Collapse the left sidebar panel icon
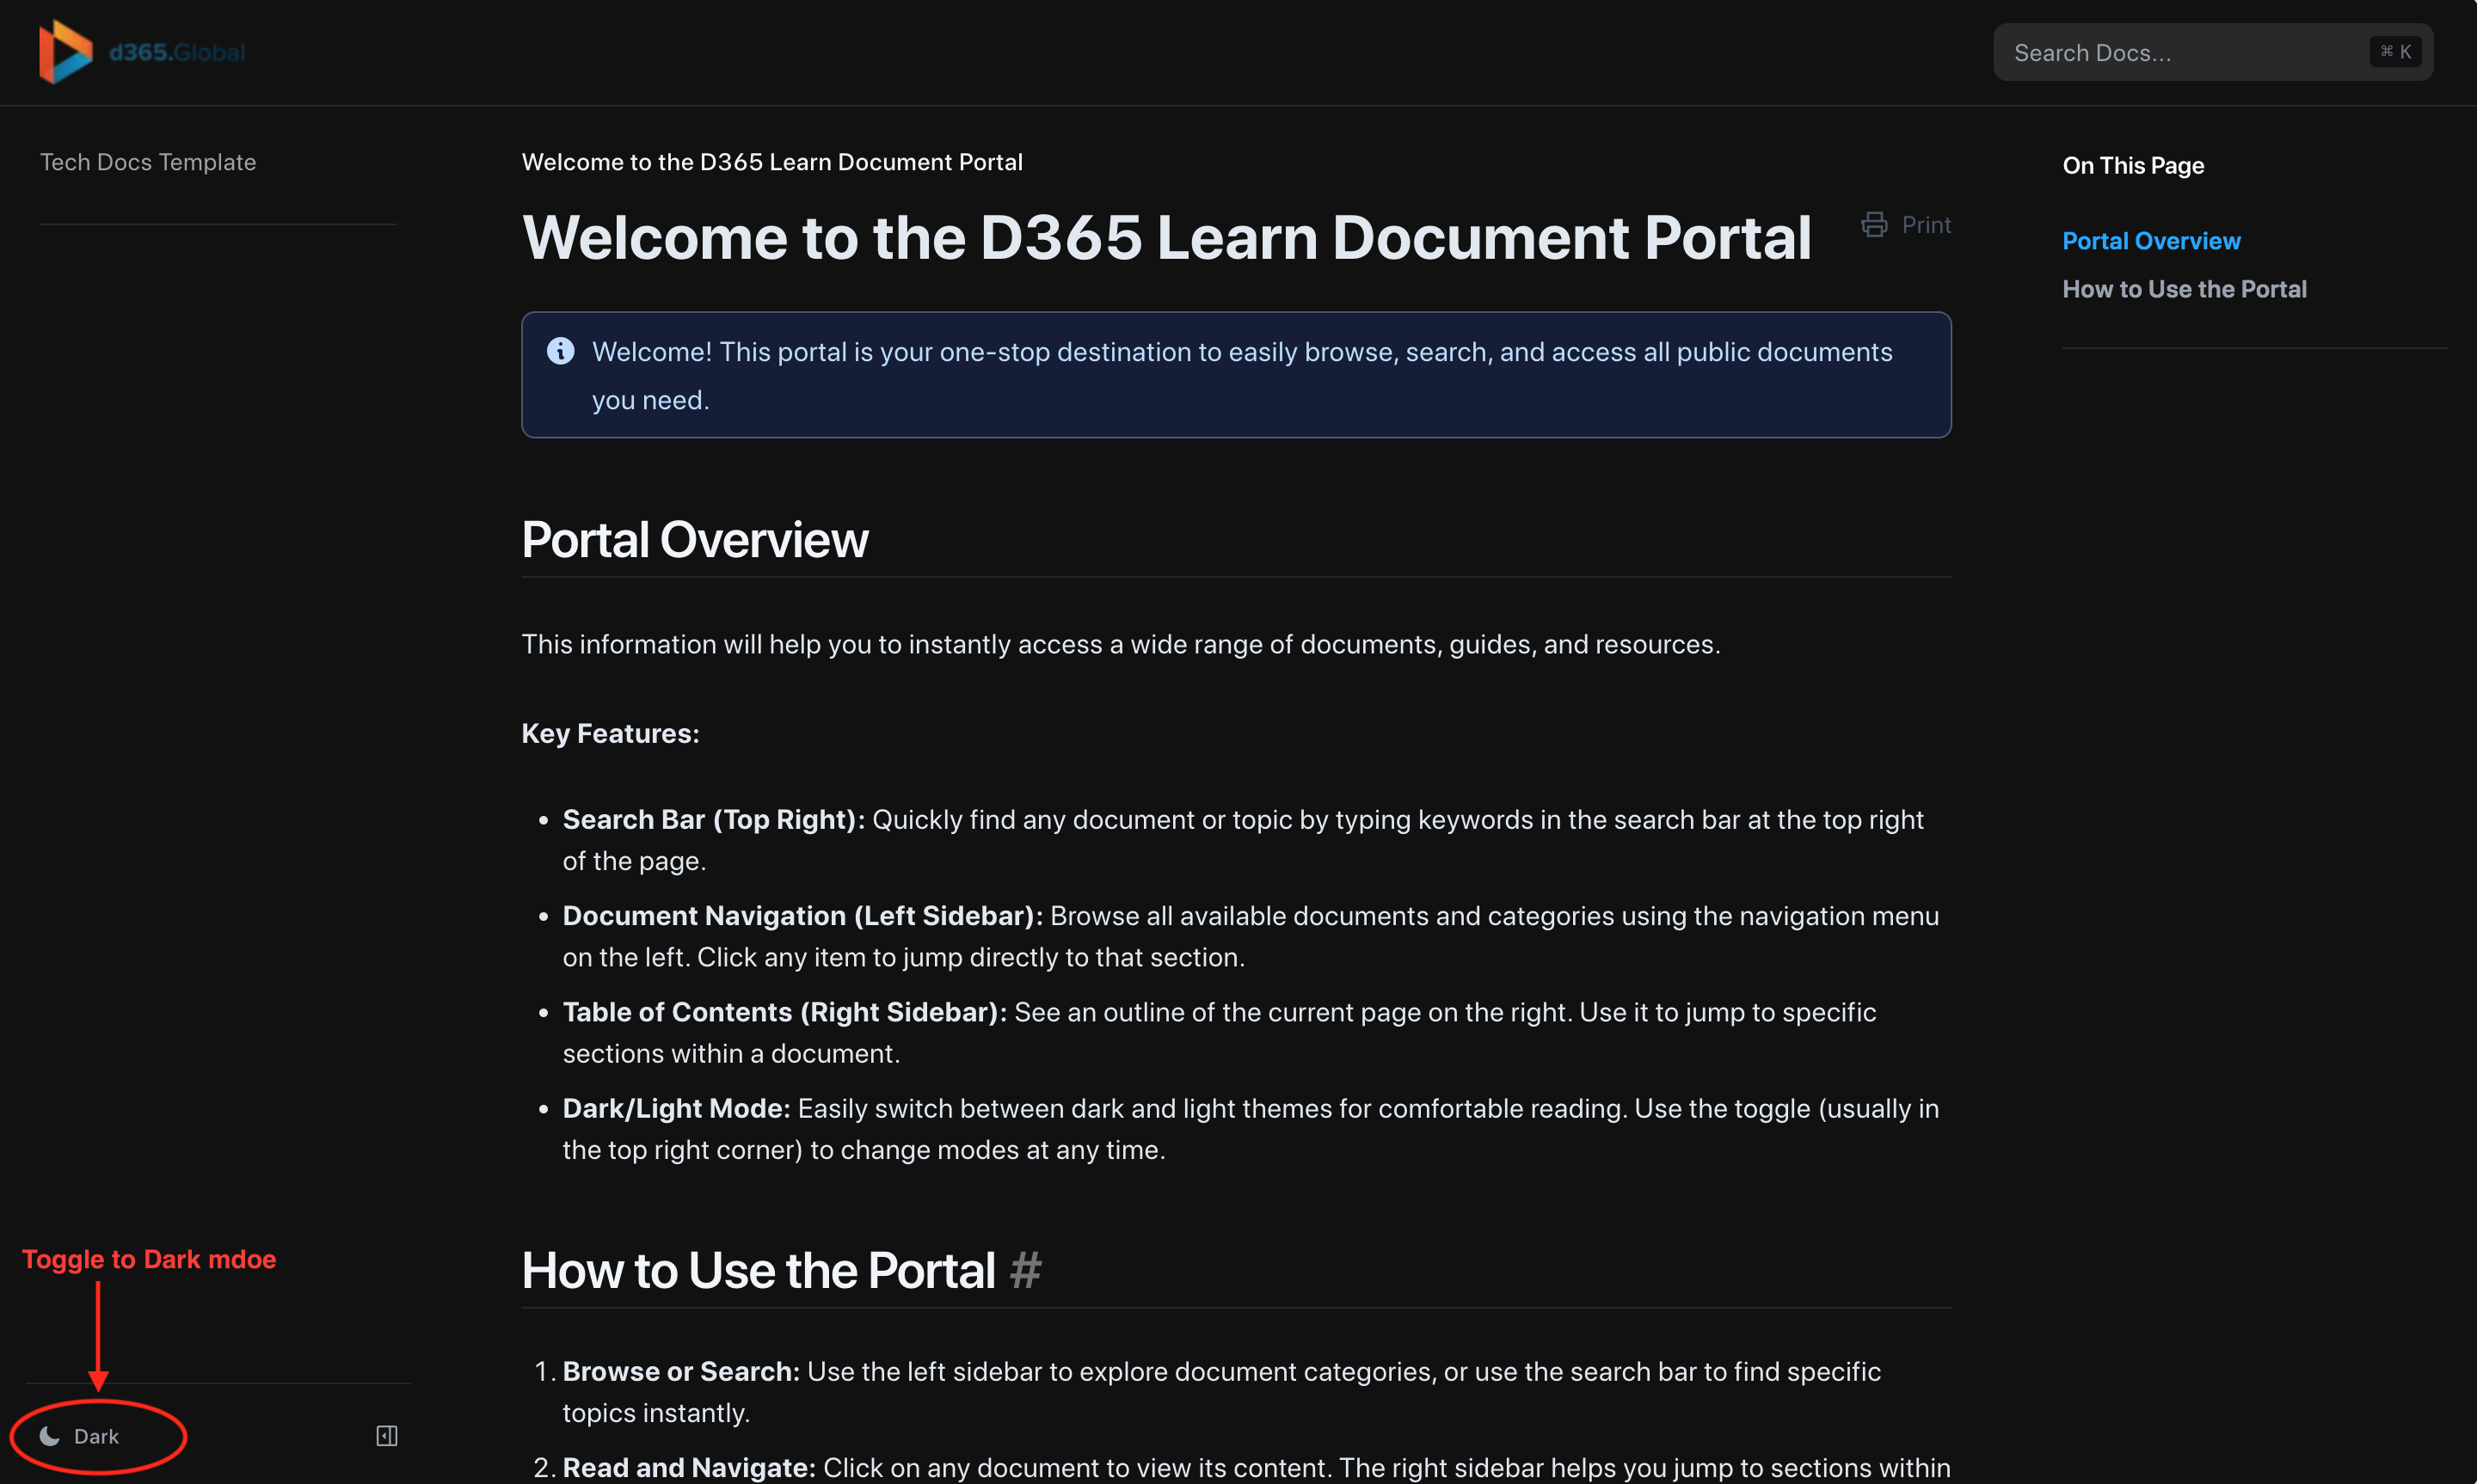 point(387,1436)
